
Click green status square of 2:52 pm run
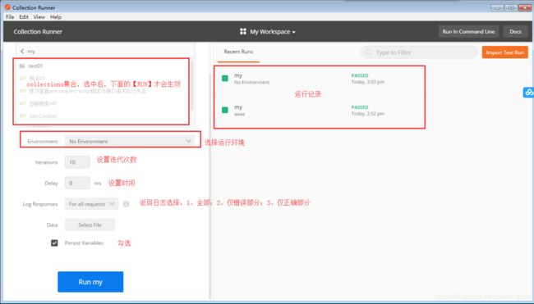click(x=225, y=110)
